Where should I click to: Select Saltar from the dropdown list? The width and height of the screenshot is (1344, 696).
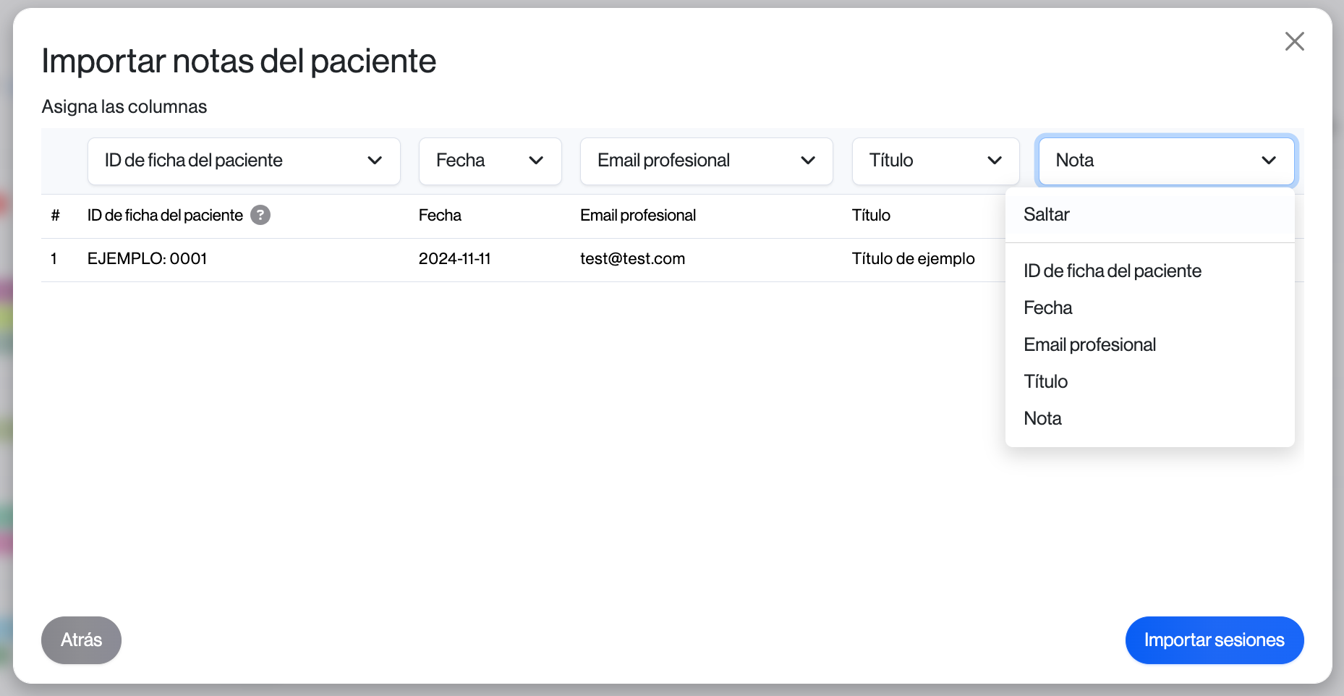1047,215
